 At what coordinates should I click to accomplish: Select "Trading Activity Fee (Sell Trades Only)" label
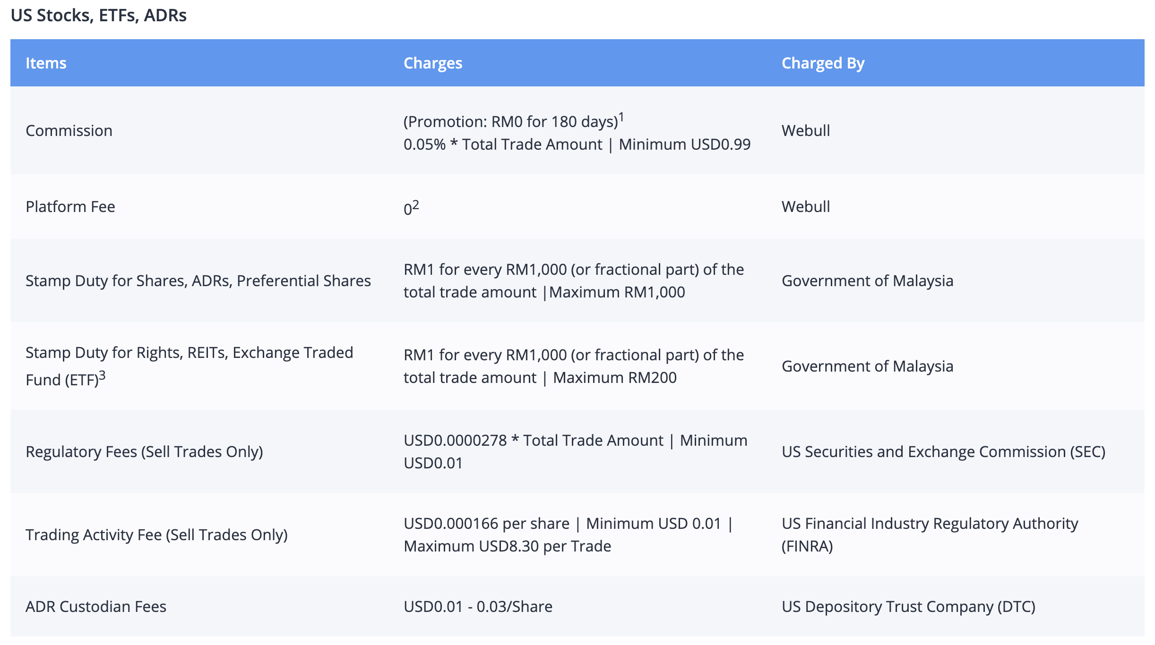coord(156,535)
